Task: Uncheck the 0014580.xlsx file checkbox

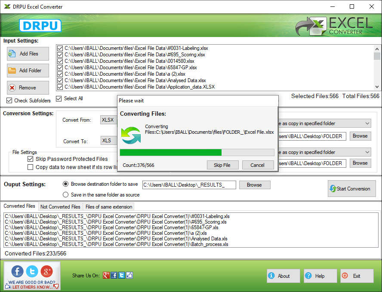Action: (x=60, y=61)
